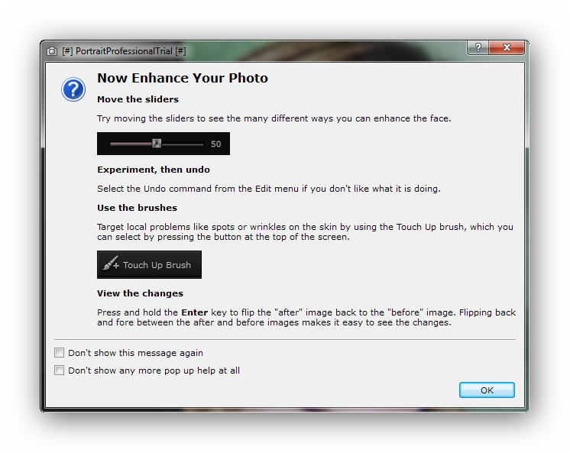Screen dimensions: 570x453
Task: Click the "Now Enhance Your Photo" heading
Action: coord(183,78)
